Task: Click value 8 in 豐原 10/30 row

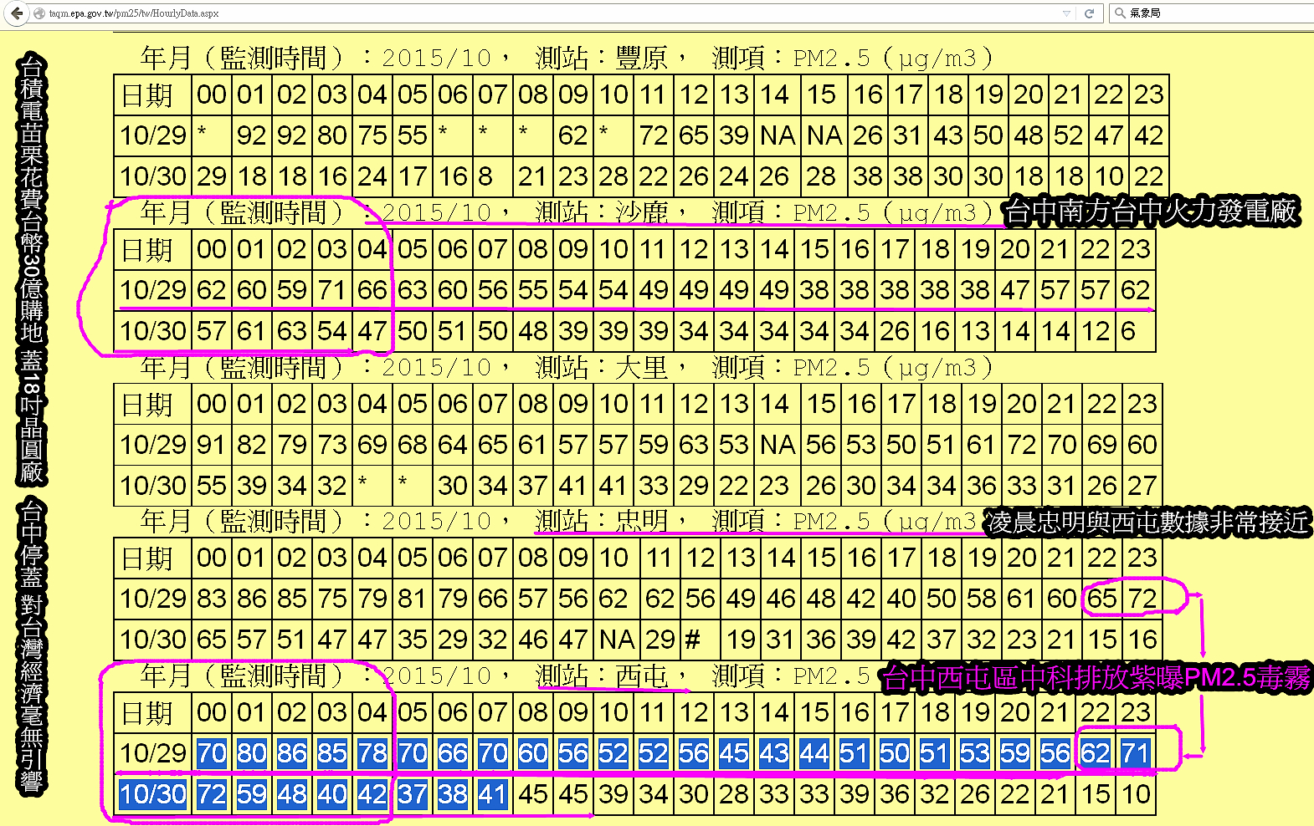Action: point(493,176)
